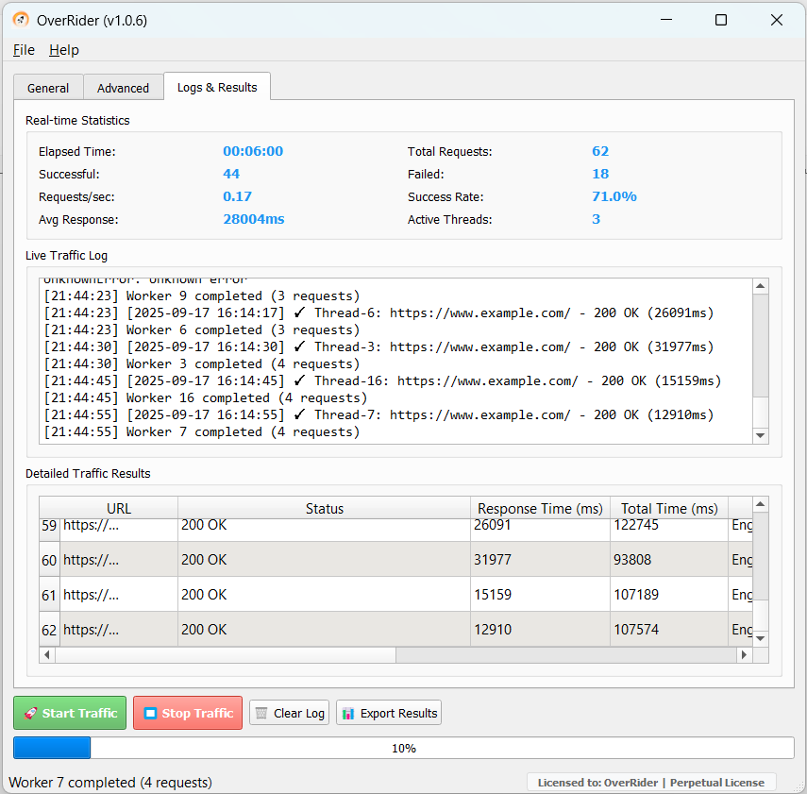Click the OverRider app logo in title bar

[20, 20]
